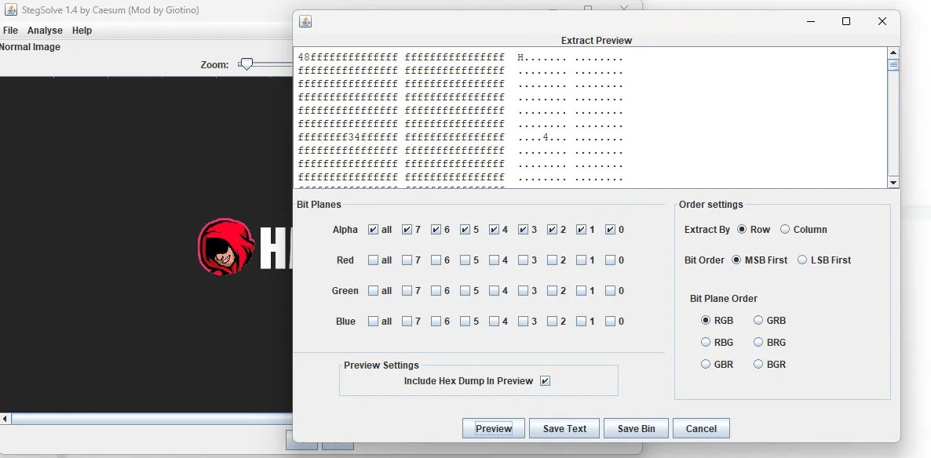Choose LSB First bit order
Screen dimensions: 931x458
point(802,260)
